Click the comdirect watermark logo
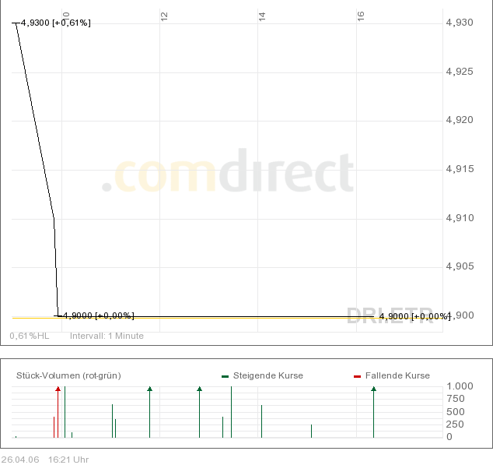Viewport: 493px width, 465px height. pyautogui.click(x=228, y=173)
